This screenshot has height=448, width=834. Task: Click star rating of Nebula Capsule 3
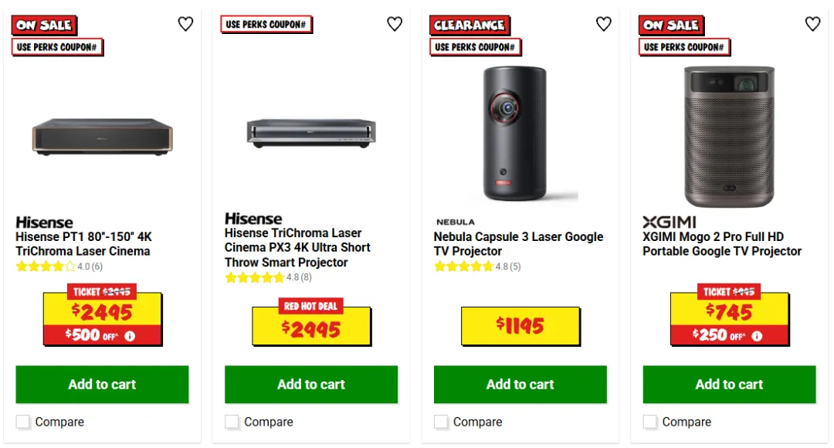(464, 266)
